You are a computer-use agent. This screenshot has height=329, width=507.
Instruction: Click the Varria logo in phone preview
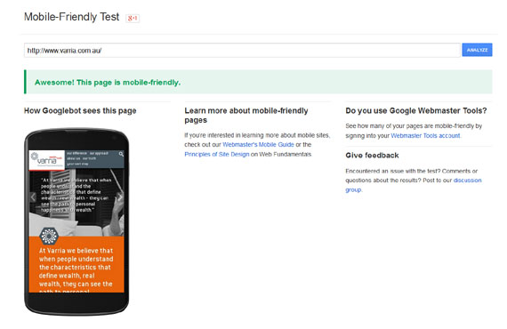coord(47,160)
